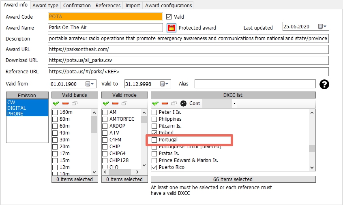Open the Valid from date dropdown arrow

coord(92,84)
